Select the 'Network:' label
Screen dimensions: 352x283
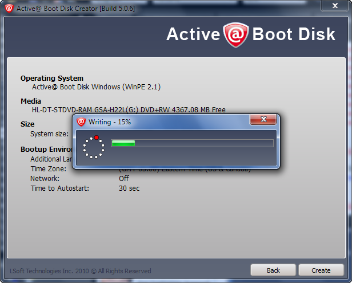click(x=45, y=178)
